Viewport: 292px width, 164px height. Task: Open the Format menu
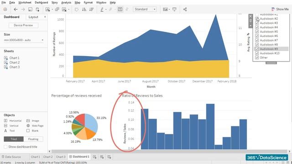(x=88, y=2)
